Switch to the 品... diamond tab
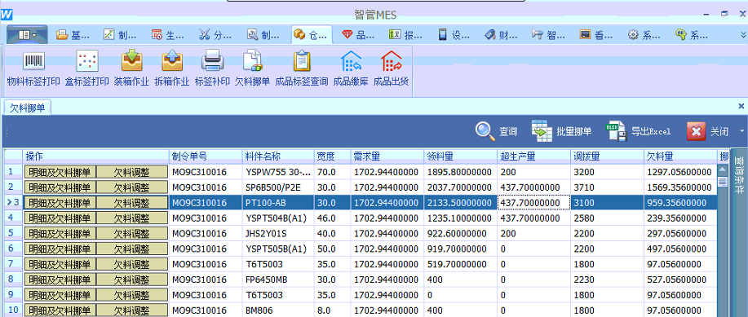748x317 pixels. [359, 34]
